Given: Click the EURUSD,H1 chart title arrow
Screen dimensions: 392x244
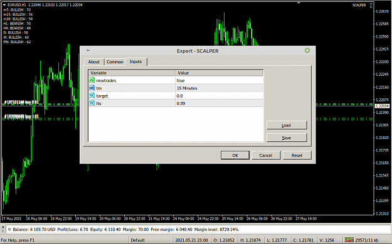Looking at the screenshot, I should point(4,5).
